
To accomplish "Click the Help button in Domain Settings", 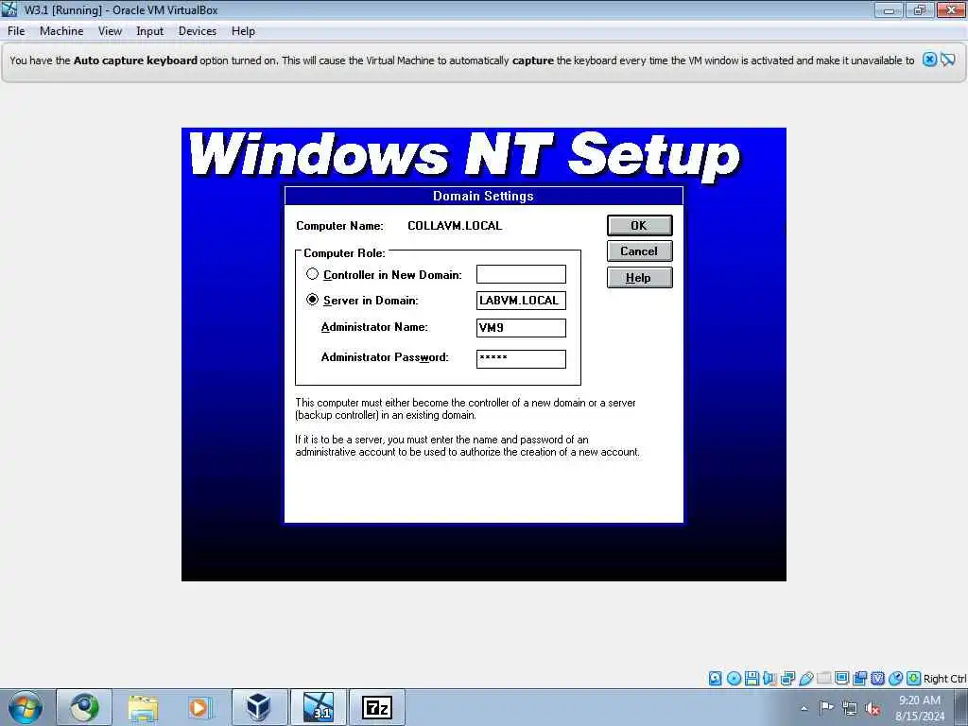I will pos(640,278).
